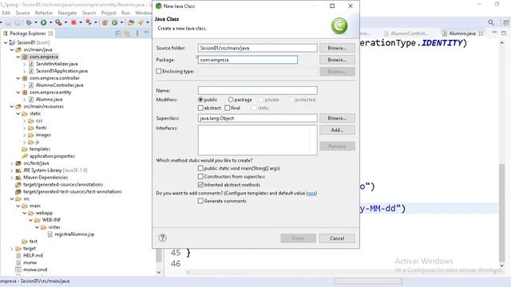511x287 pixels.
Task: Select registraAlumno.jsp file in Package Explorer
Action: [x=74, y=234]
